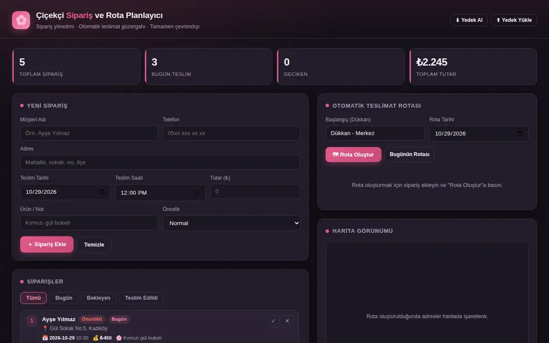Click the Geciken stat card

click(341, 66)
